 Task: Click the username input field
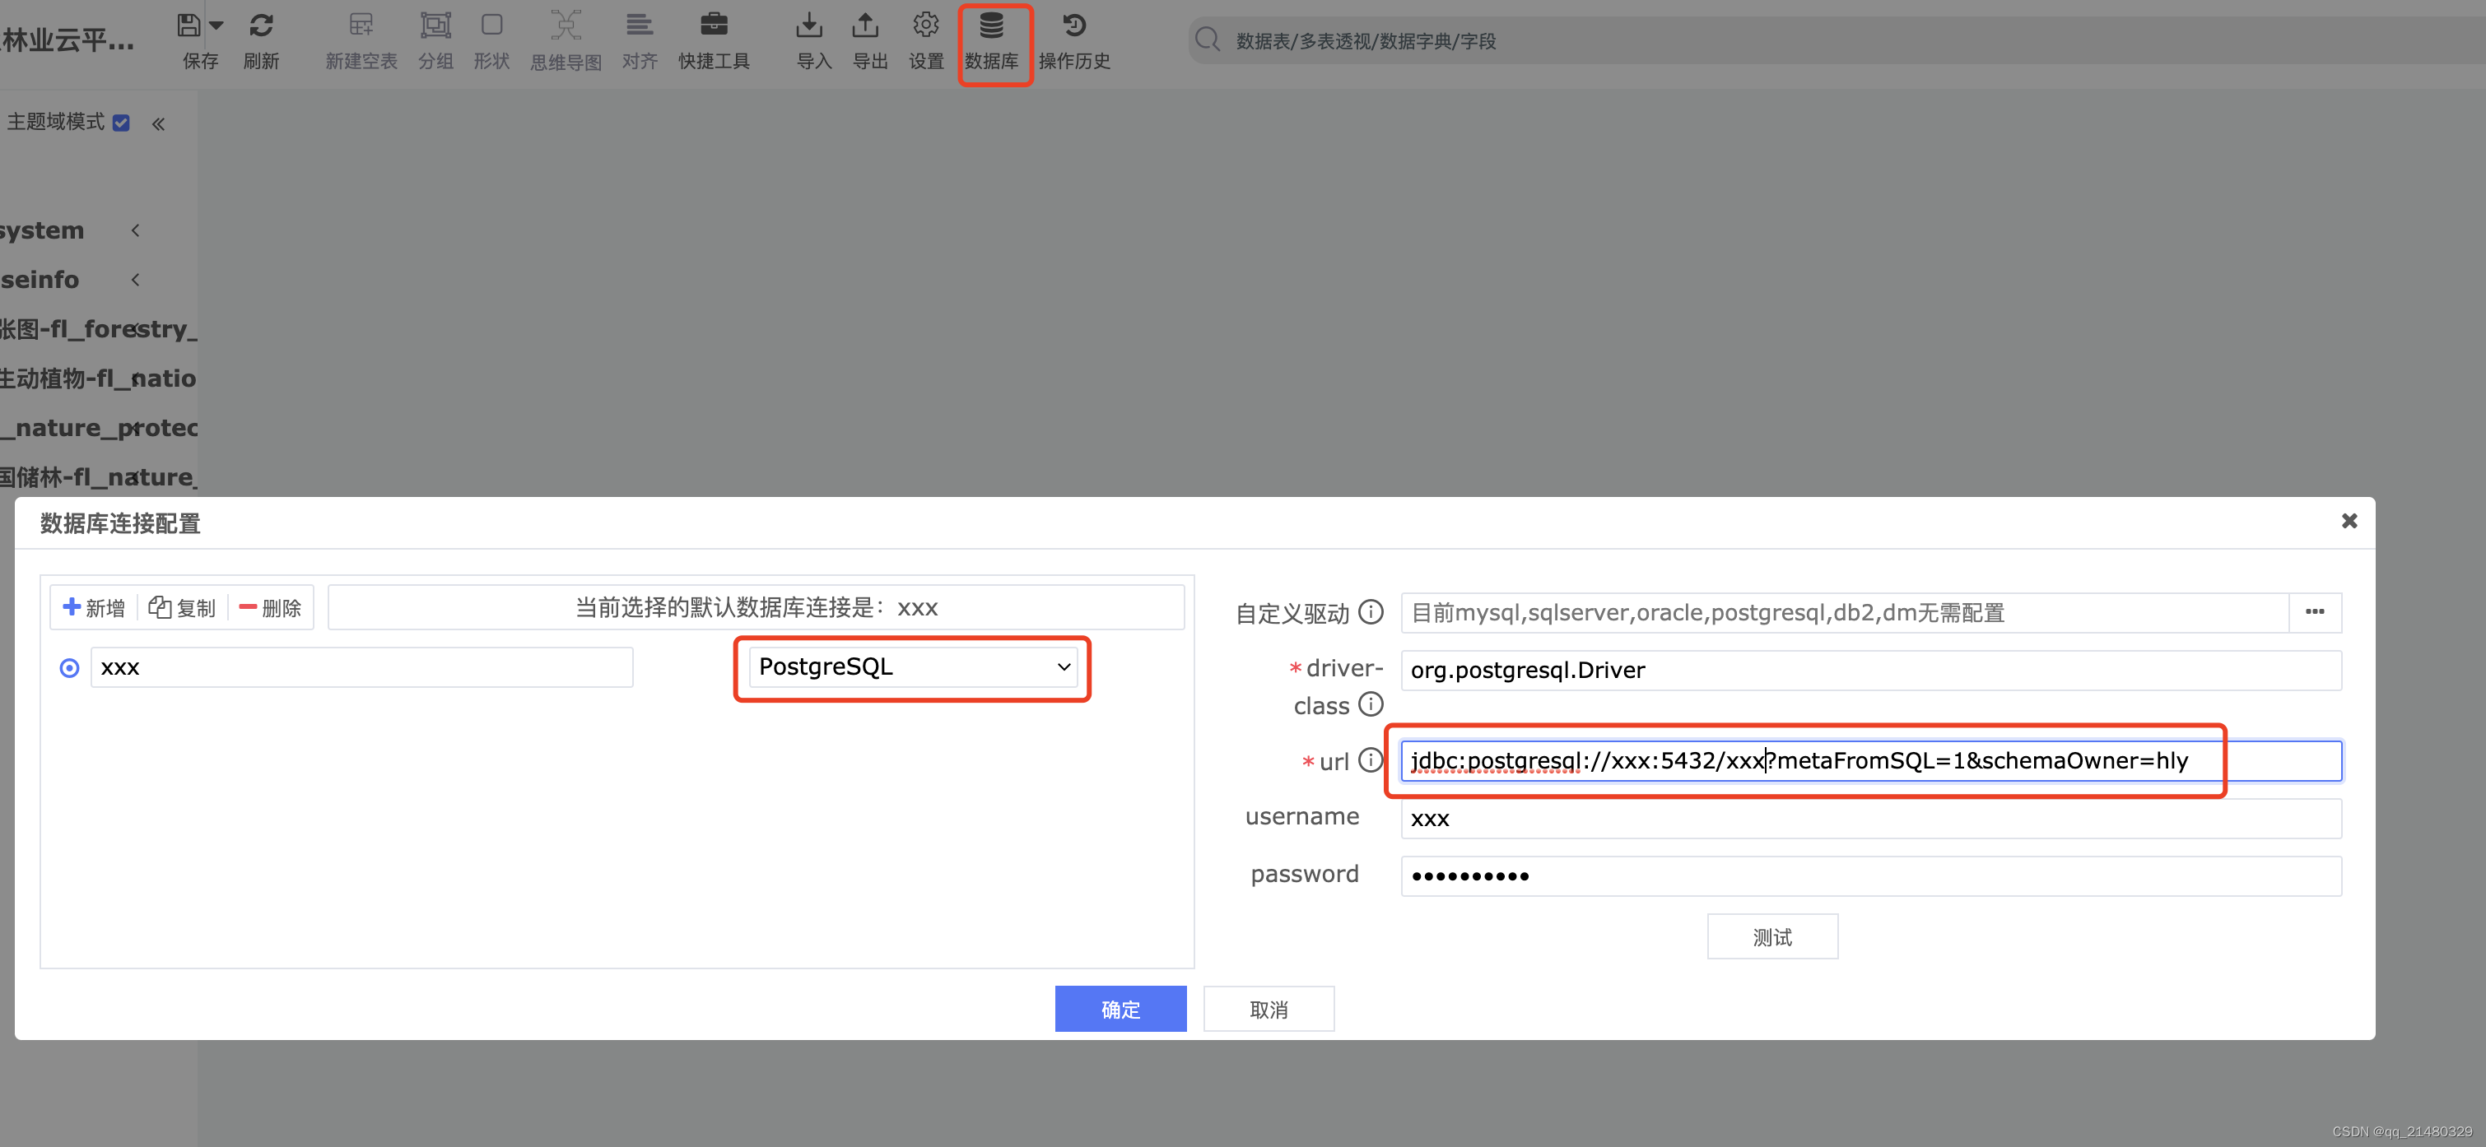1871,819
